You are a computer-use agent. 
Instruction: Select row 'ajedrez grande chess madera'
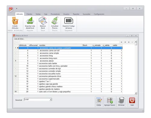(70, 87)
